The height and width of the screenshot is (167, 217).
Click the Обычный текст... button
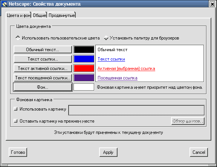[43, 50]
